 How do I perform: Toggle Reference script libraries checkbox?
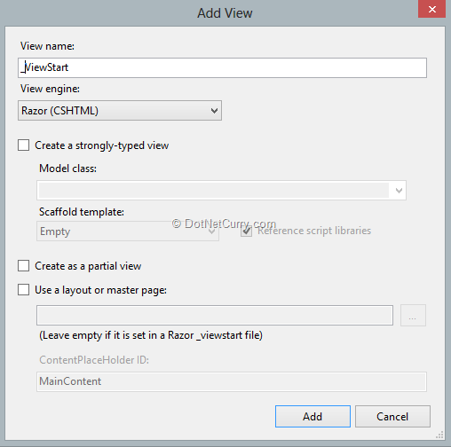[246, 231]
